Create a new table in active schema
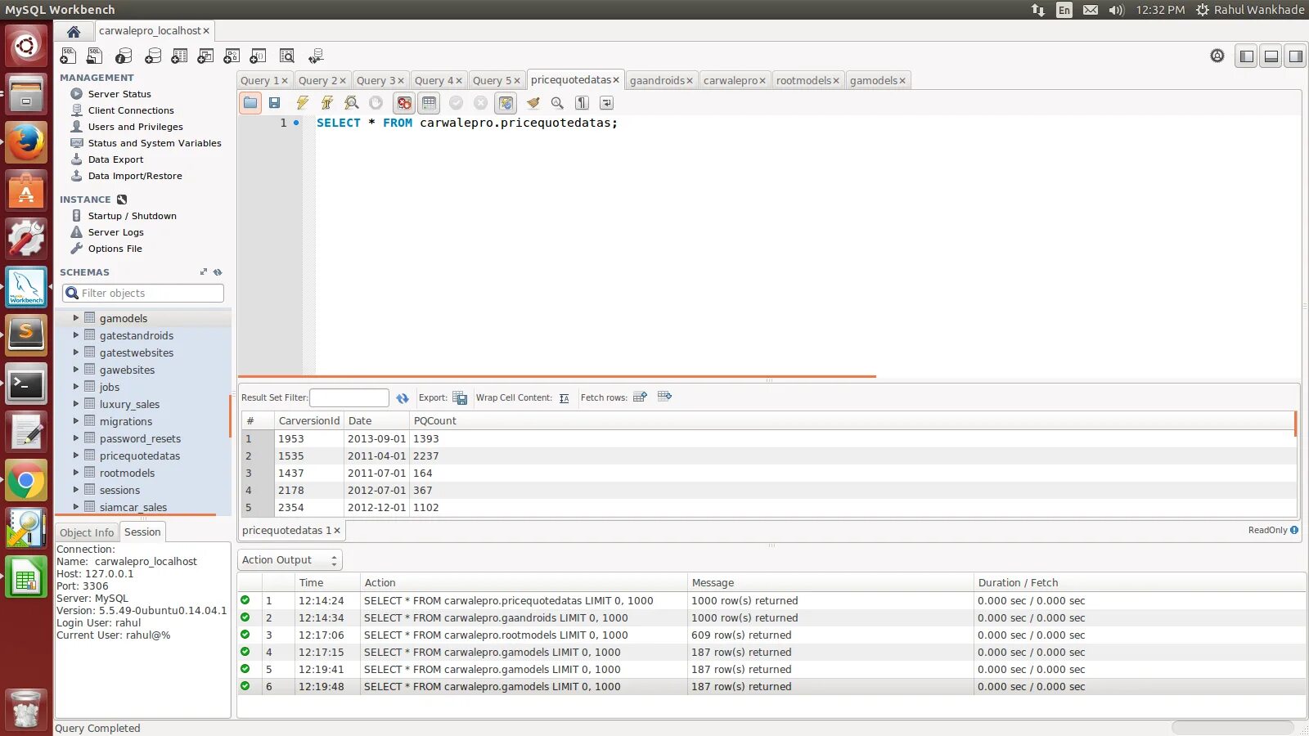Screen dimensions: 1309x736 [179, 56]
